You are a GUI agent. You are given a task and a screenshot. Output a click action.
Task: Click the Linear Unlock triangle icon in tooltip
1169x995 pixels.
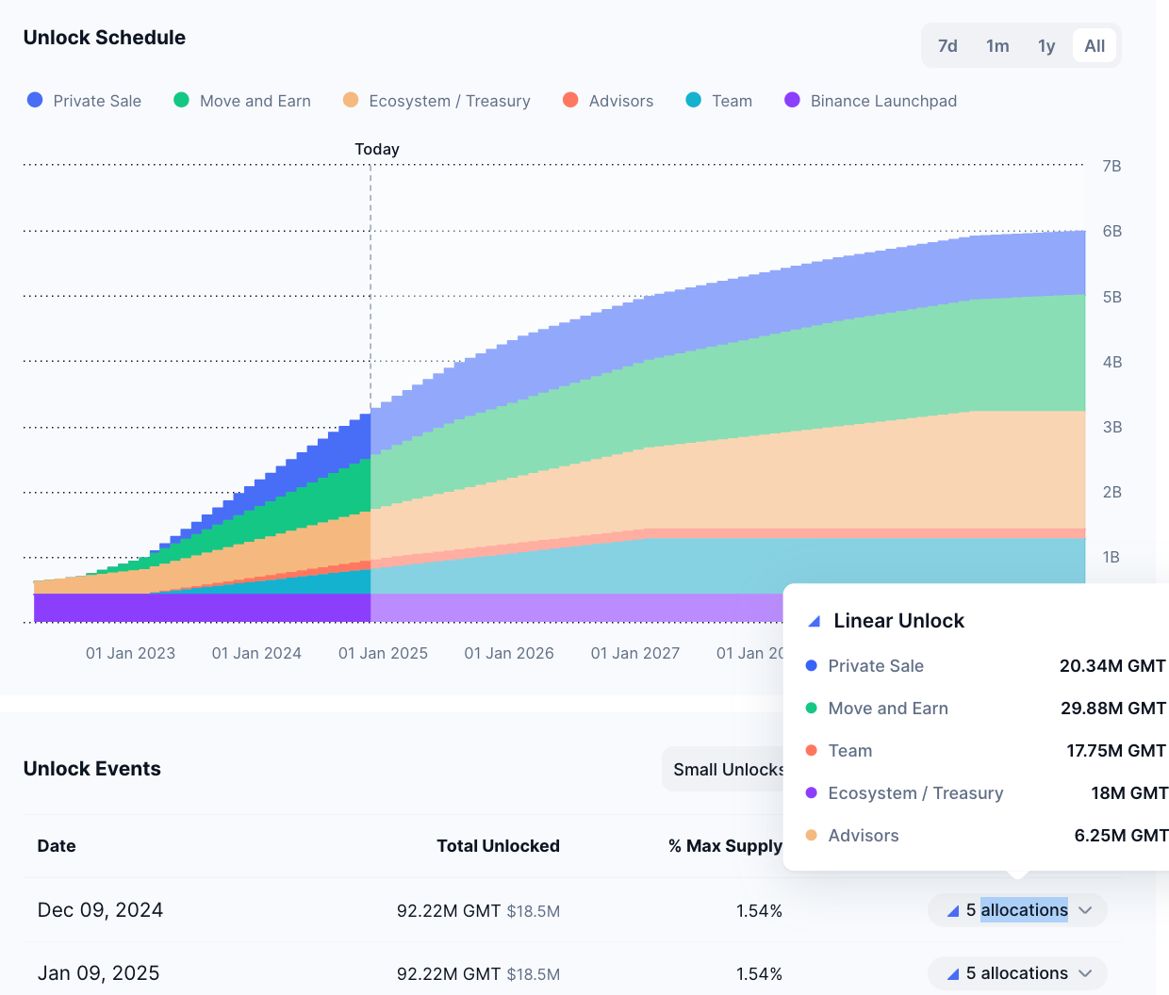pos(815,622)
